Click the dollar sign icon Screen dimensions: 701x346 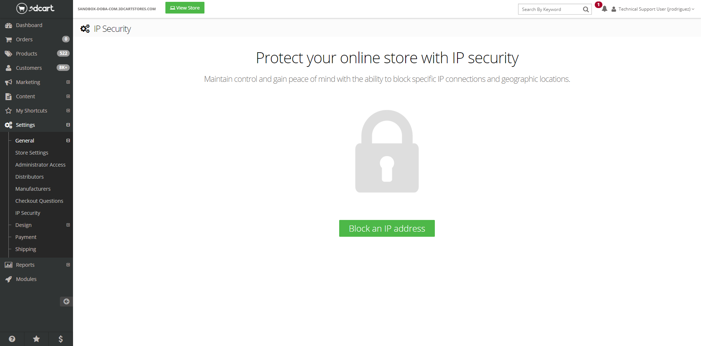[61, 339]
